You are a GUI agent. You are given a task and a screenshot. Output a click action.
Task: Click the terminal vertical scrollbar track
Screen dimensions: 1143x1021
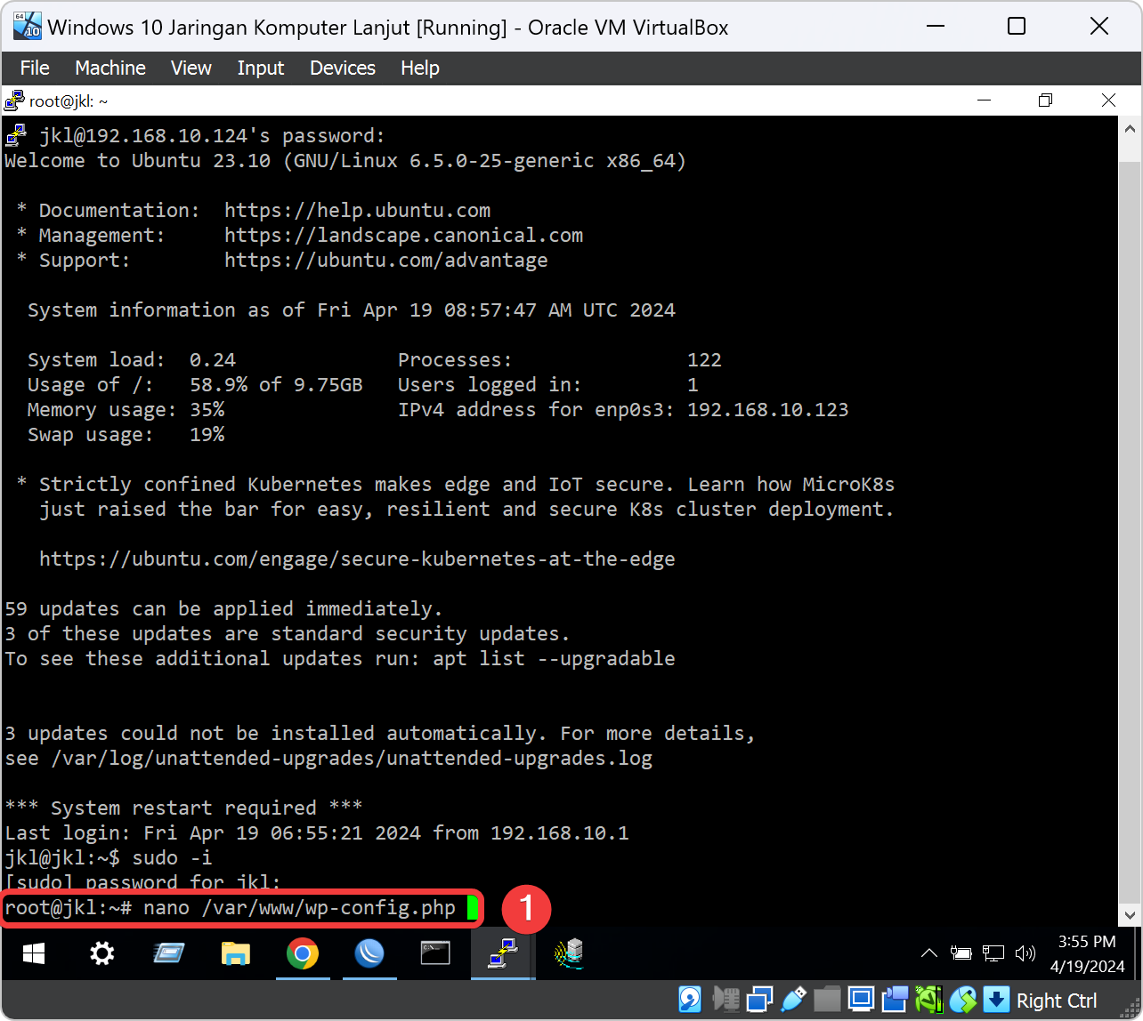(1131, 521)
